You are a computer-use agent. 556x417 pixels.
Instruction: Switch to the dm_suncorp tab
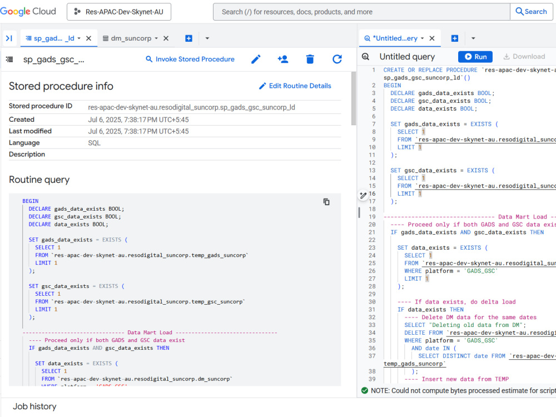point(131,38)
